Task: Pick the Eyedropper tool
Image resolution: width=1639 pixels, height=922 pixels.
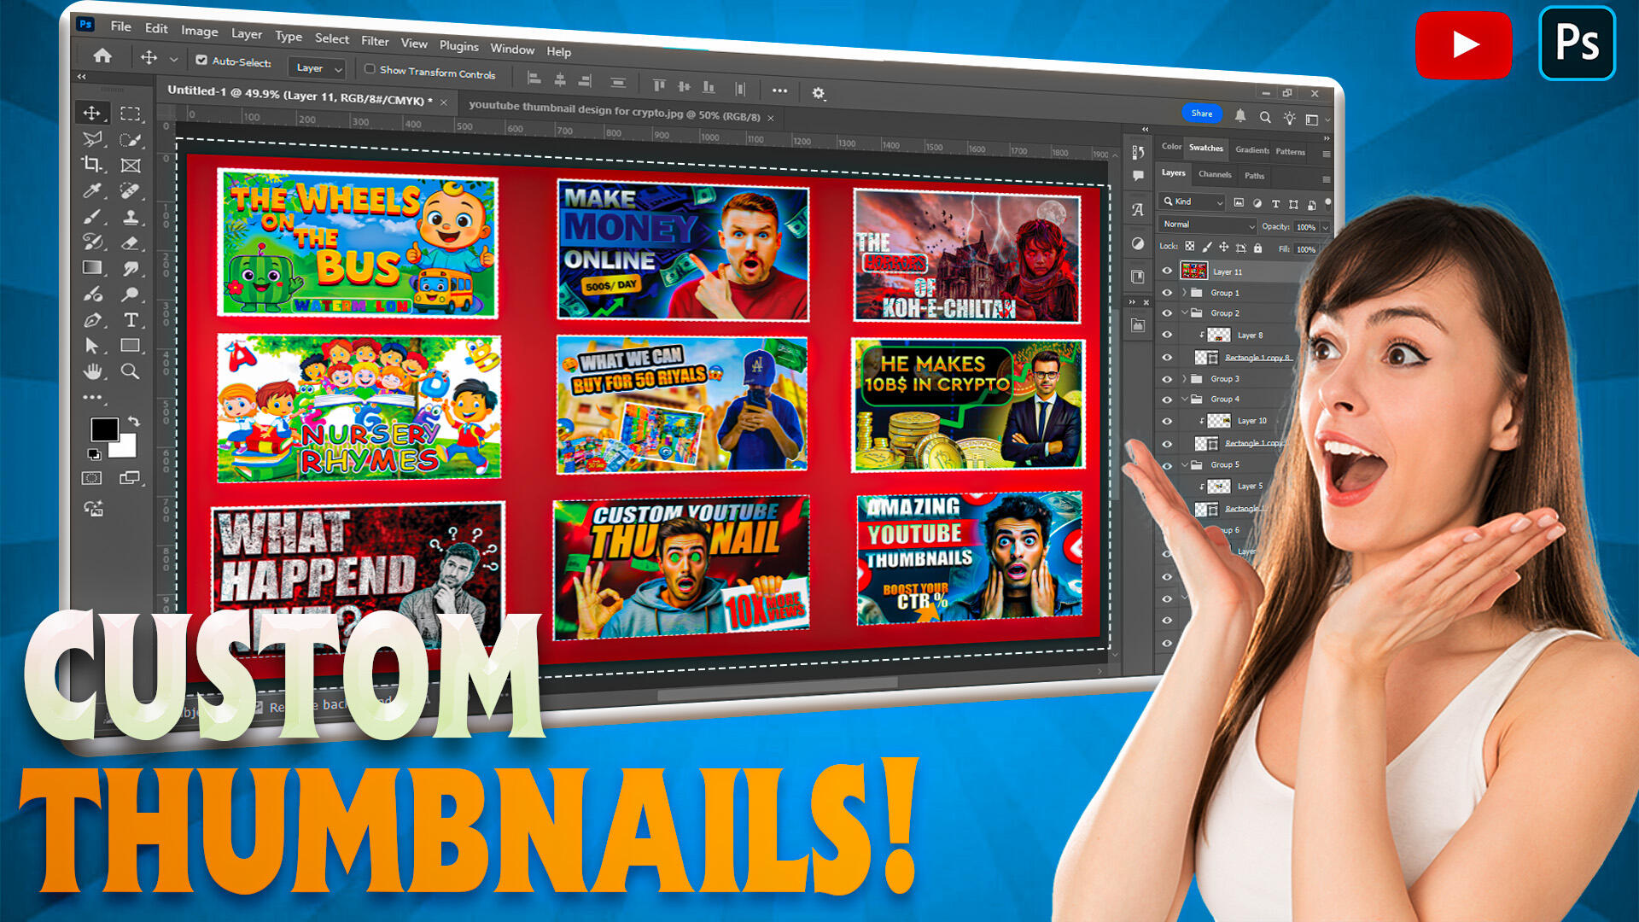Action: coord(91,190)
